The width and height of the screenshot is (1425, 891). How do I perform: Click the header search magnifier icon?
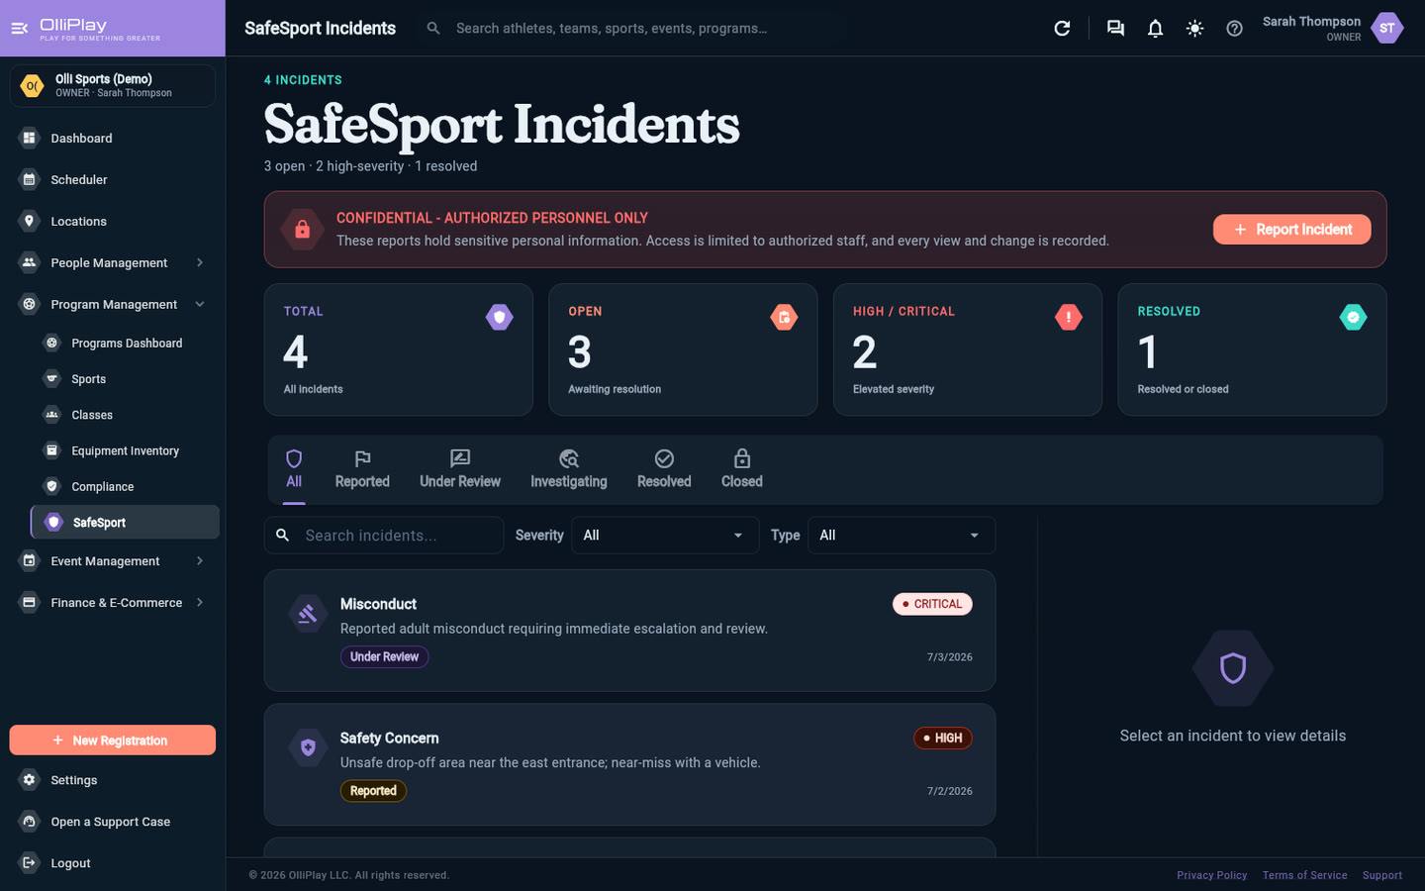coord(433,29)
